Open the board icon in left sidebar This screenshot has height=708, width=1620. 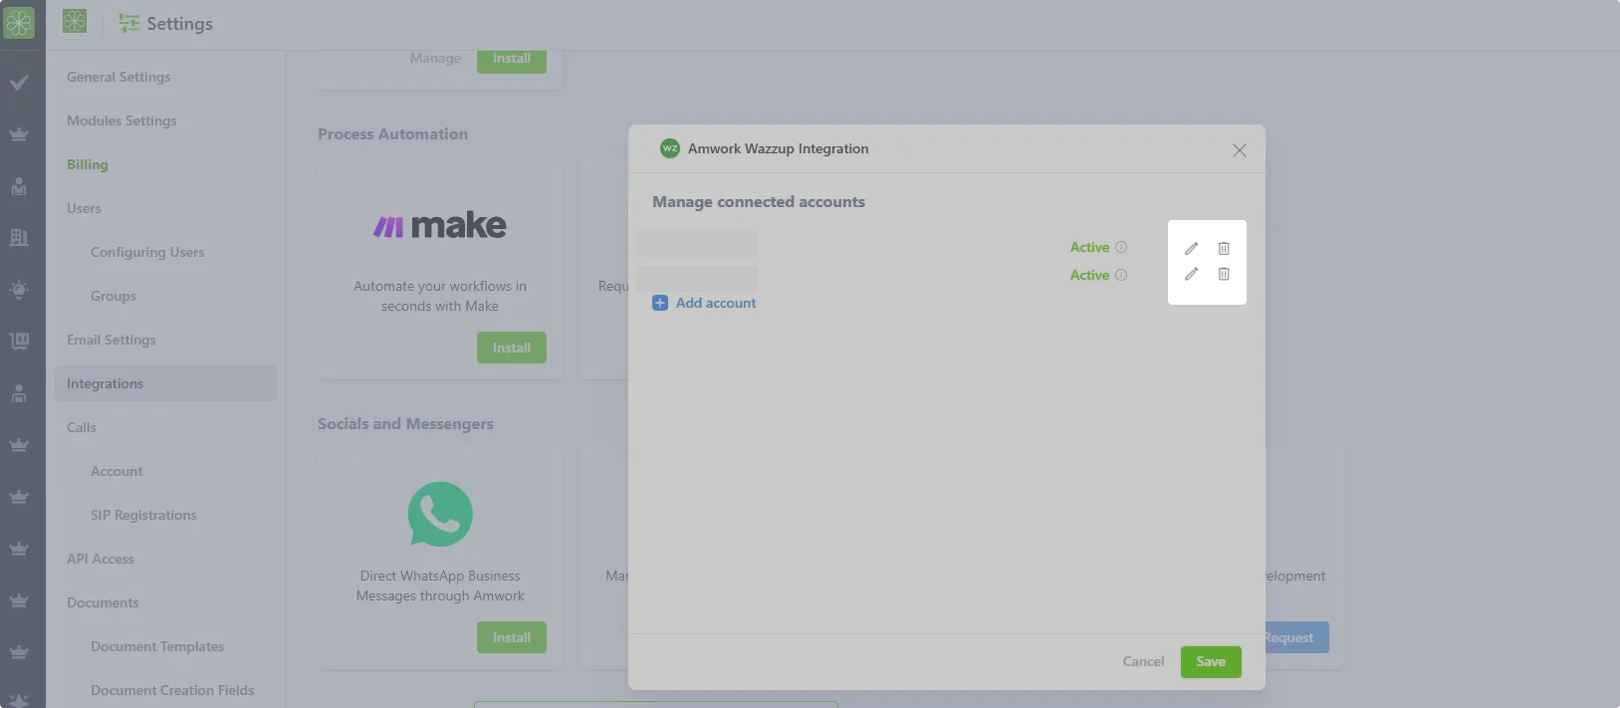coord(19,342)
